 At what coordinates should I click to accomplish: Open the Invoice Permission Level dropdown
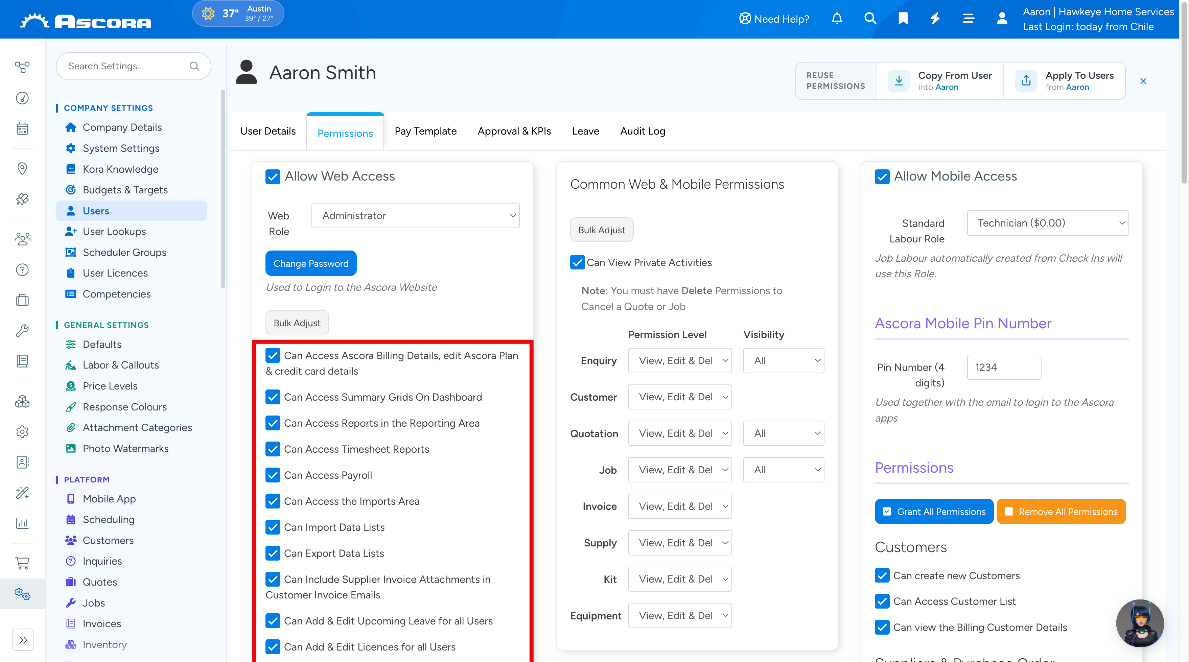tap(680, 506)
